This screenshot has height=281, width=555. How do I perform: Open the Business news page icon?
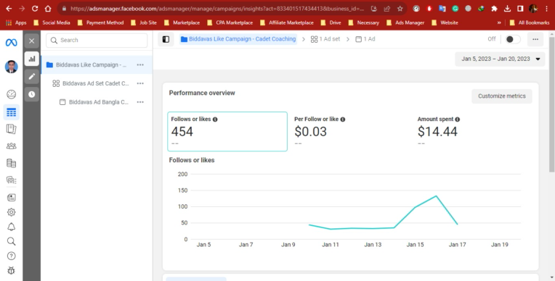pos(12,198)
